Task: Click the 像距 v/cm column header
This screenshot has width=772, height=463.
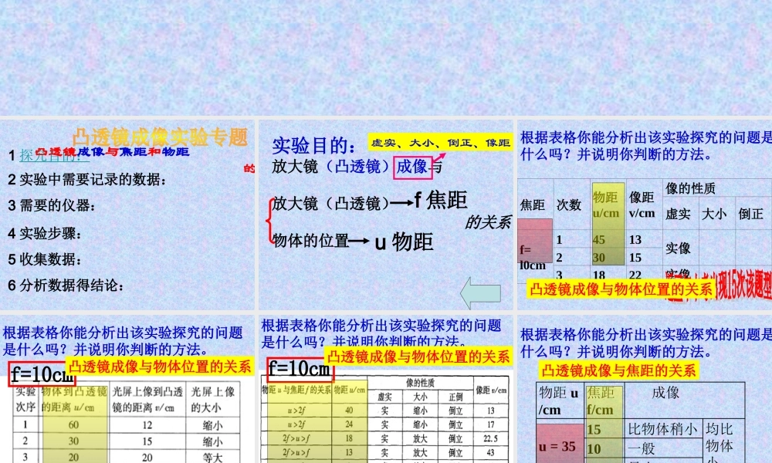Action: 642,205
